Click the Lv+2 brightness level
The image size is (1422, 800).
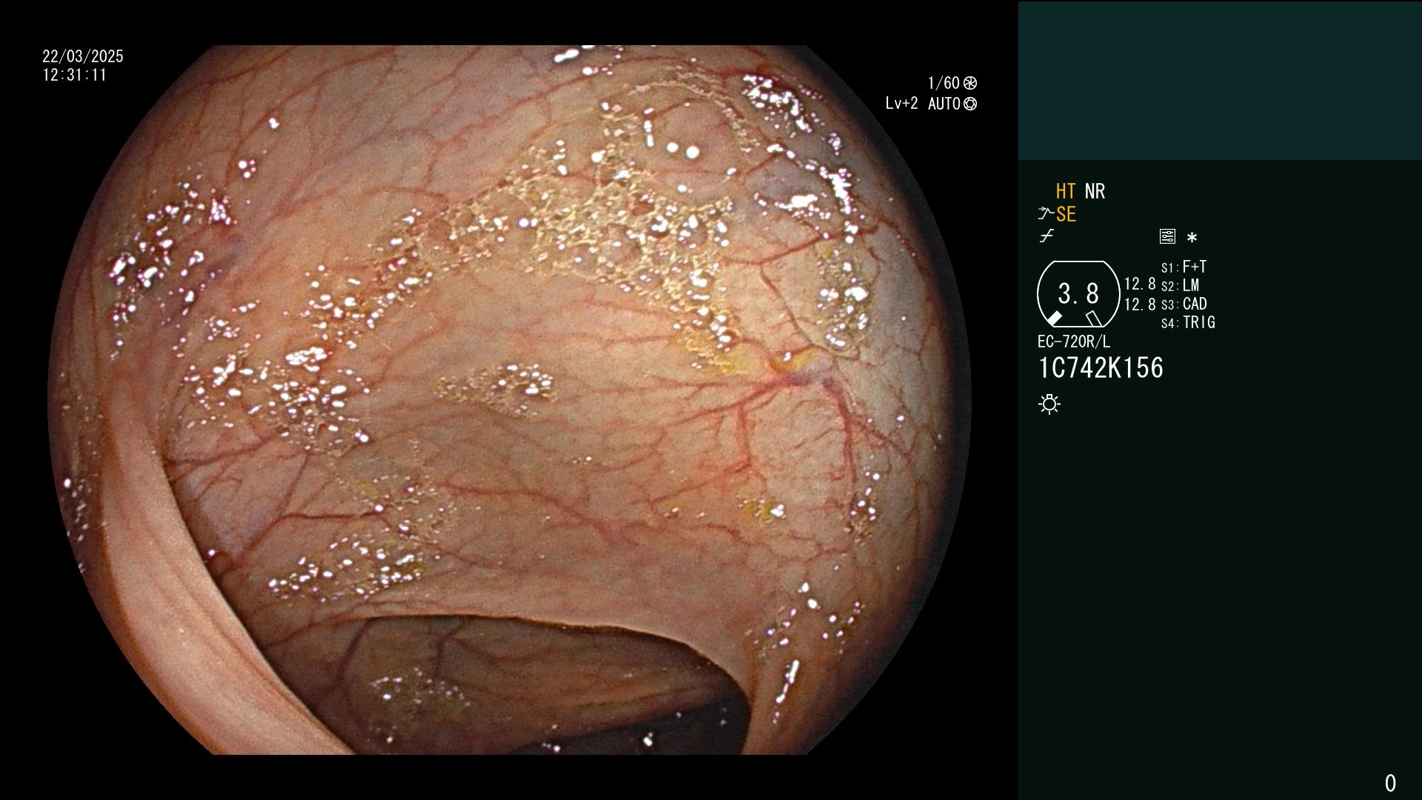(901, 104)
